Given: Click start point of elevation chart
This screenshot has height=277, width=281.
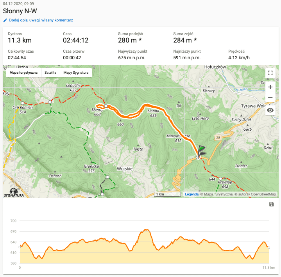Looking at the screenshot, I should 20,247.
